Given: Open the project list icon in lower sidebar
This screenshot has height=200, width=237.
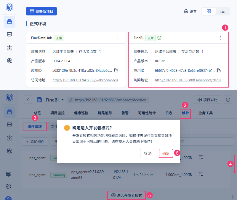Looking at the screenshot, I should point(9,112).
